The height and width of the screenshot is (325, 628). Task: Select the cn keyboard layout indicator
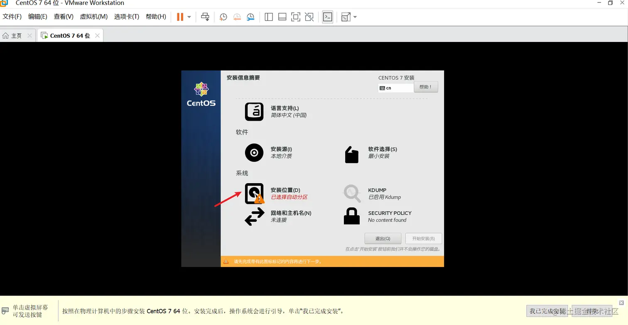point(396,88)
